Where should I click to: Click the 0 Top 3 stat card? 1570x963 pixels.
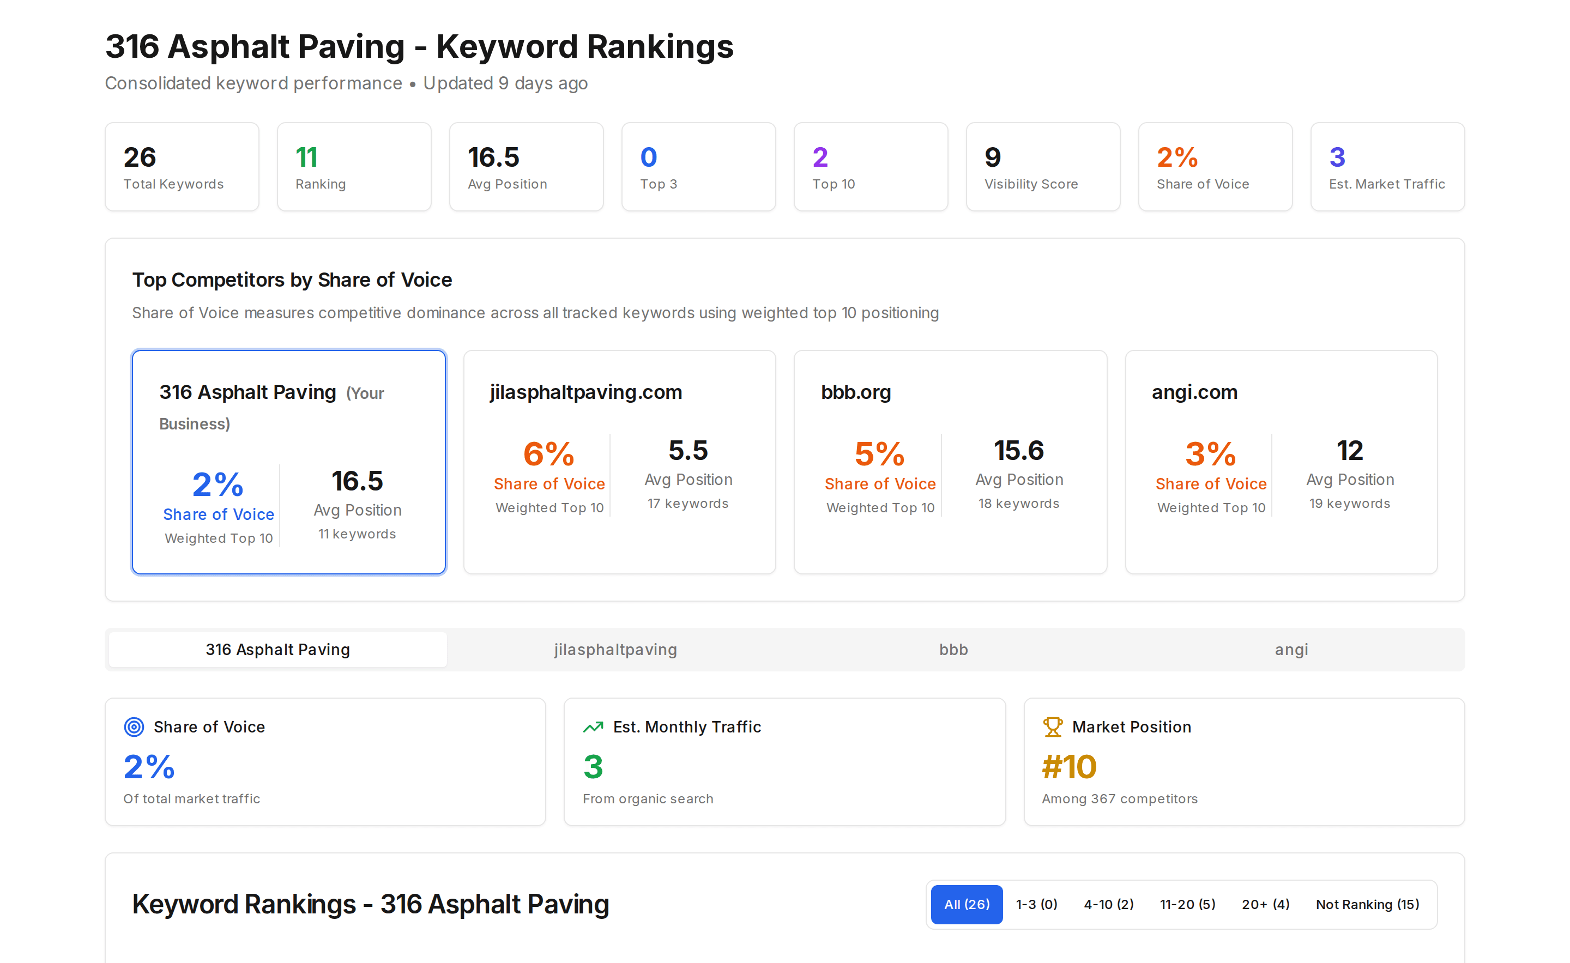click(x=698, y=167)
